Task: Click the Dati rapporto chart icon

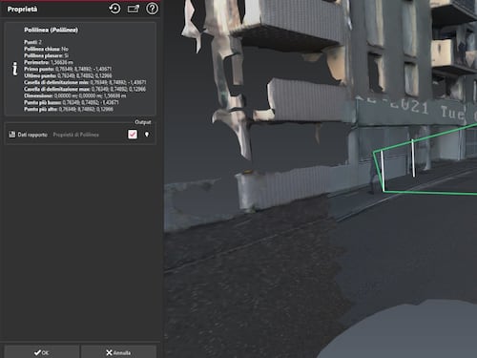Action: click(12, 135)
